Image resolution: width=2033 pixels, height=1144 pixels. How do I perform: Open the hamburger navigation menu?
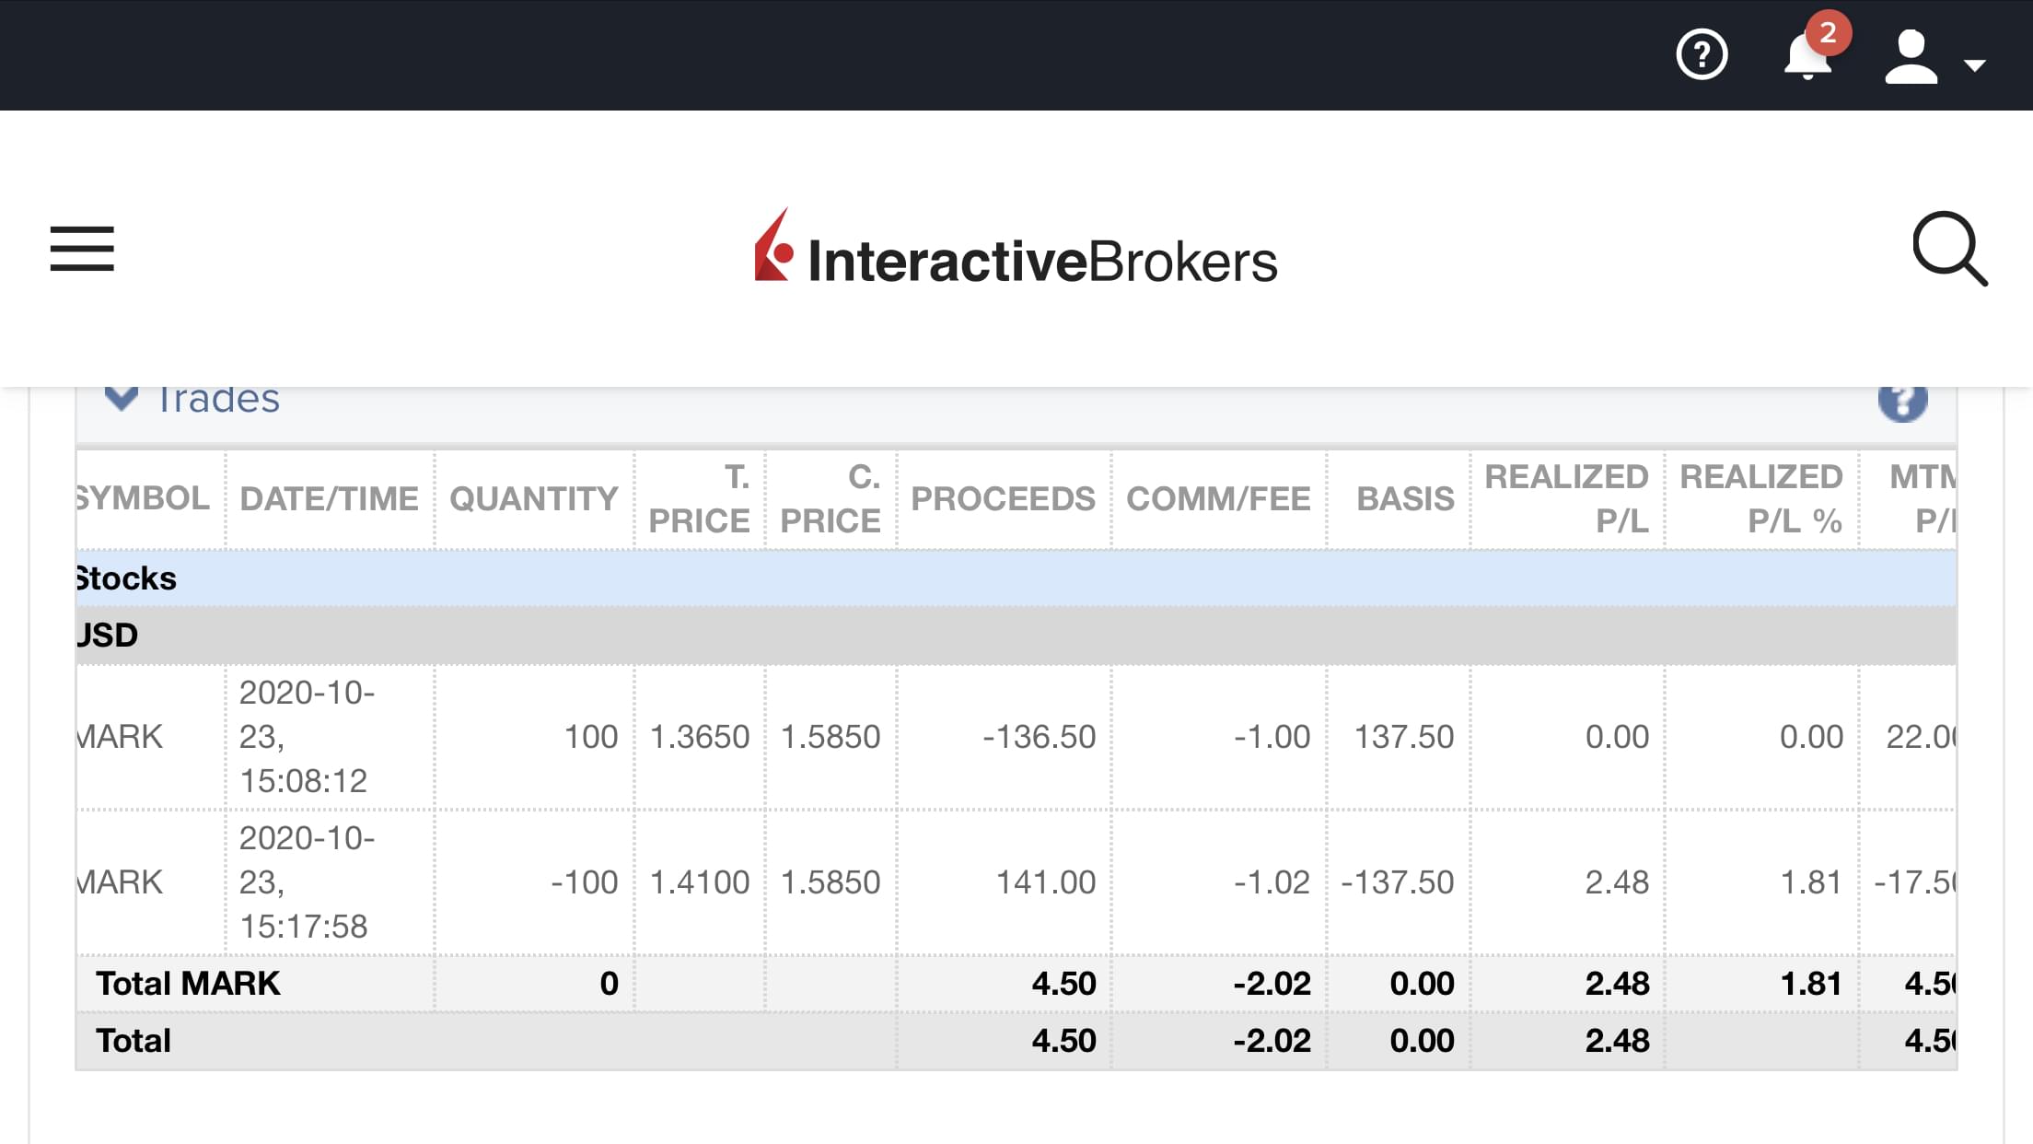[x=82, y=249]
